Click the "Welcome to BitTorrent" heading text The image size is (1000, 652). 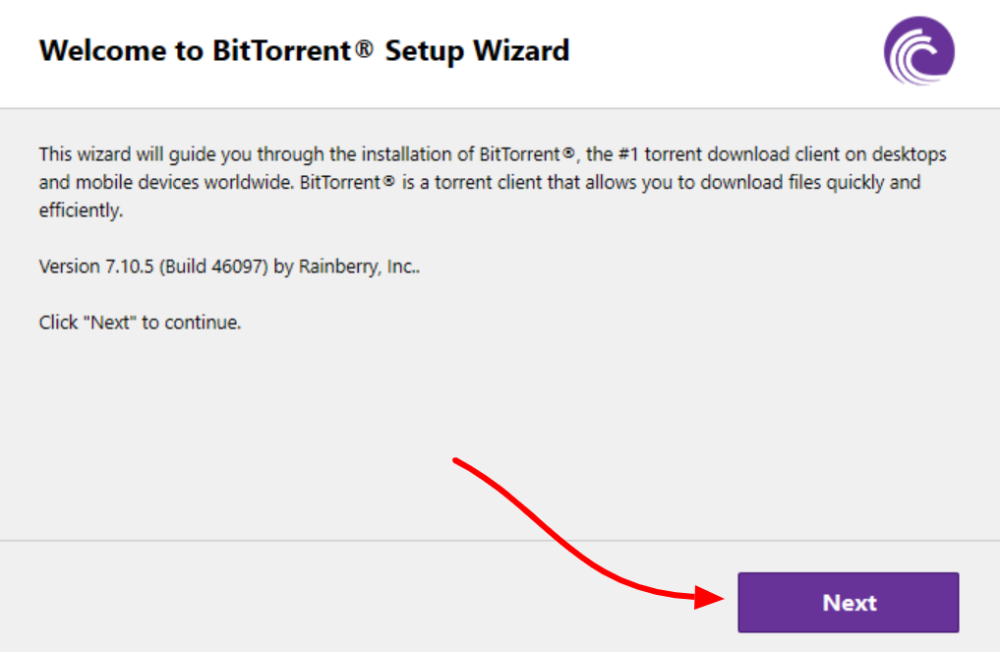click(x=195, y=50)
